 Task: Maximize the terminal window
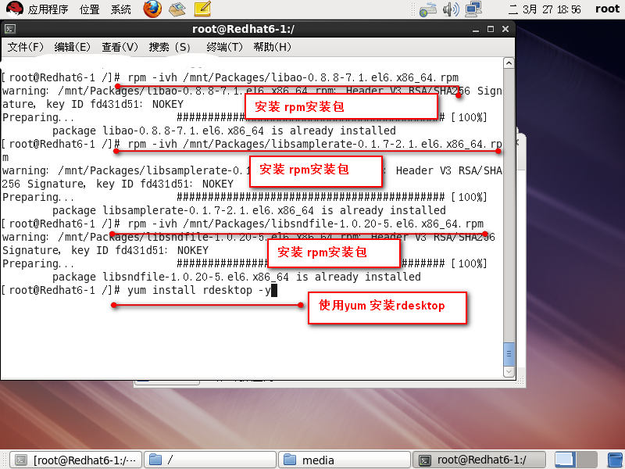pos(491,29)
